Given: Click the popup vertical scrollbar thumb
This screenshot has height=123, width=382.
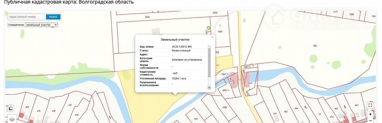Looking at the screenshot, I should 209,63.
